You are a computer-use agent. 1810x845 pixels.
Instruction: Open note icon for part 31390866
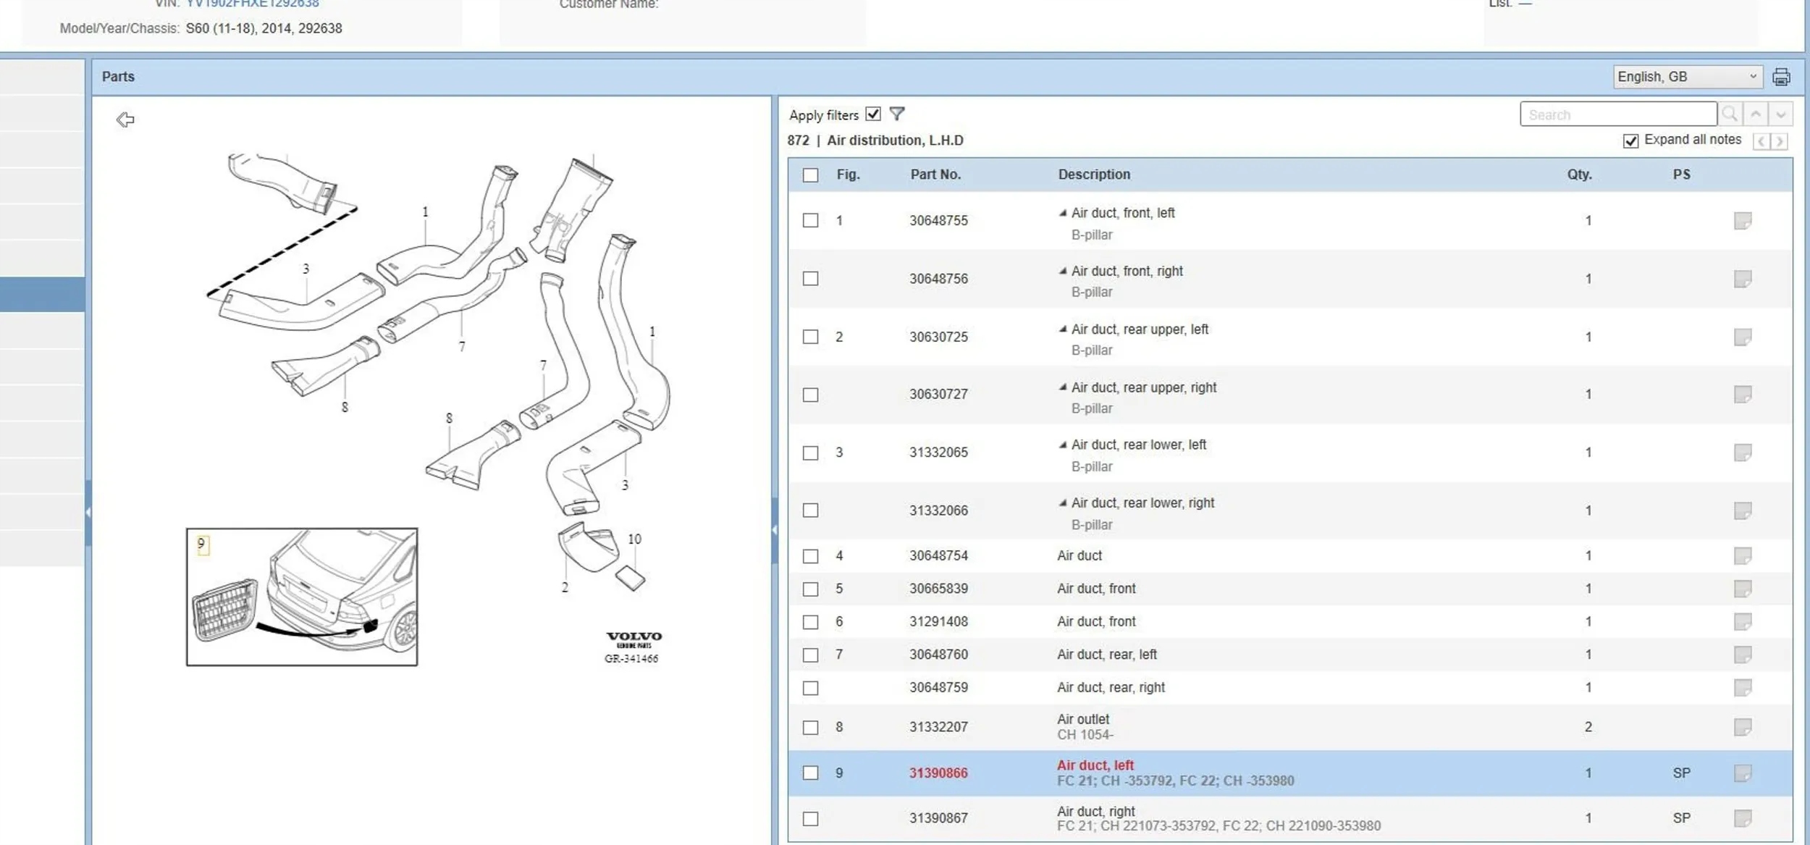1742,773
